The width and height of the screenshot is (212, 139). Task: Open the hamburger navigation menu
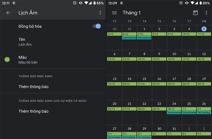[x=114, y=13]
